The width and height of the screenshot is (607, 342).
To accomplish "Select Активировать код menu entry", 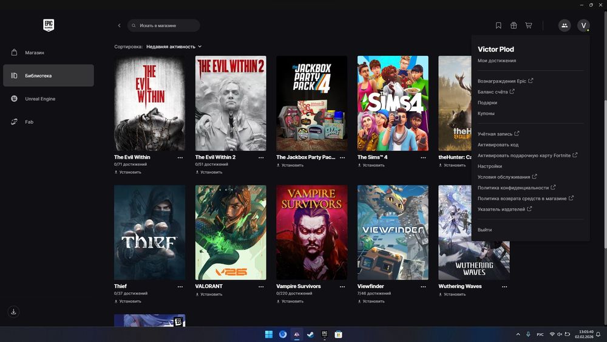I will 498,145.
